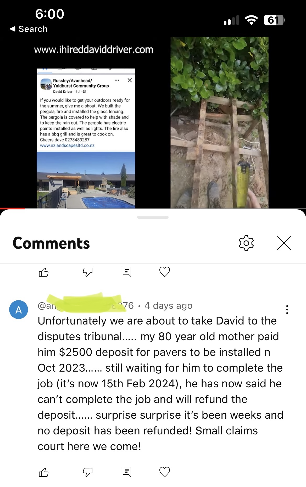Tap the ihireddaviddriver.com website text

[93, 50]
